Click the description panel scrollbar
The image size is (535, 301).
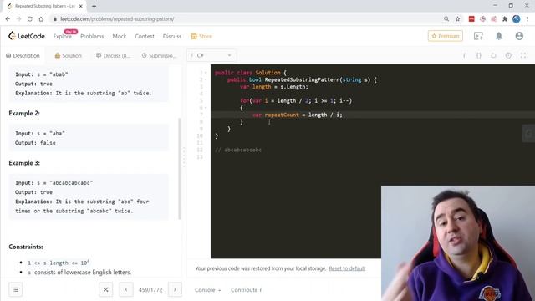[180, 169]
